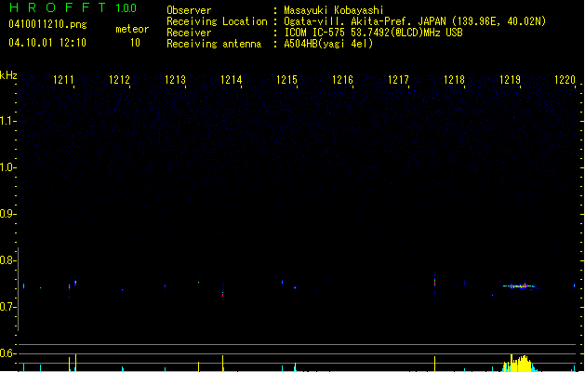Click the timestamp 04.10.01 12:10
Image resolution: width=585 pixels, height=372 pixels.
pyautogui.click(x=47, y=43)
